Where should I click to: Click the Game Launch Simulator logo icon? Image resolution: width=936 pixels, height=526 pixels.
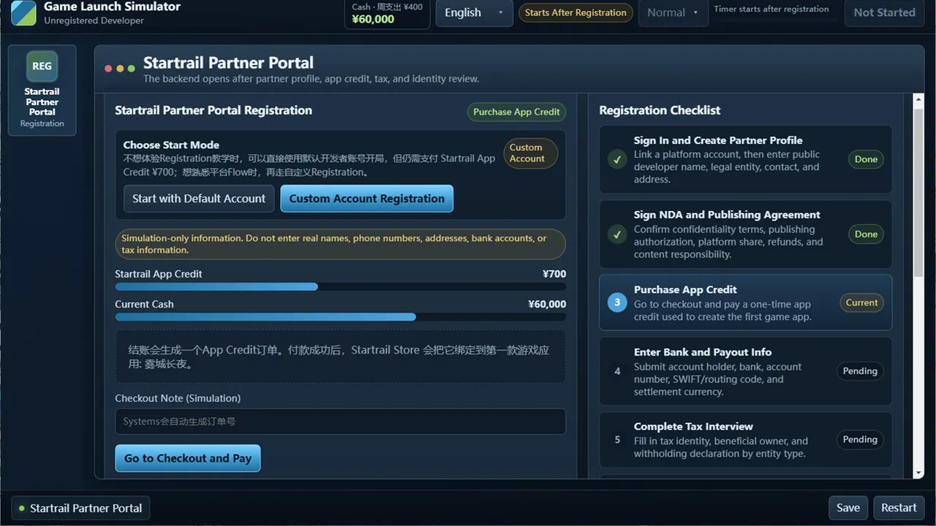pyautogui.click(x=23, y=12)
